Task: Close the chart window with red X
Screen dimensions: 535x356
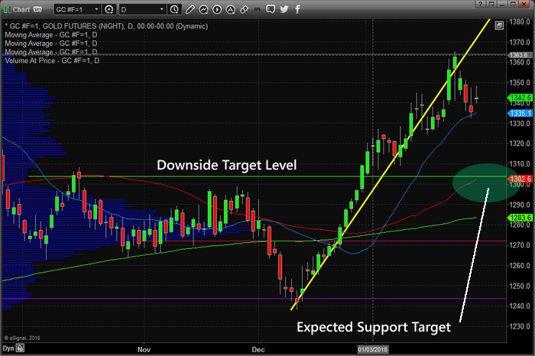Action: (x=524, y=4)
